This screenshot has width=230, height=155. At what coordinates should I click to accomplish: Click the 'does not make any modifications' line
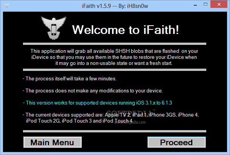(x=93, y=91)
